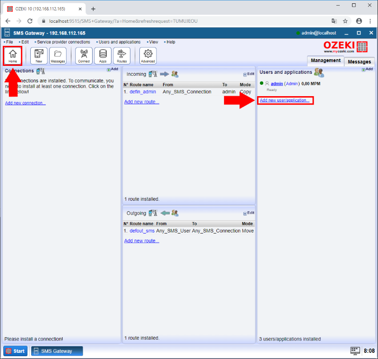Open the Chrome profile avatar
The width and height of the screenshot is (378, 359).
(x=359, y=21)
